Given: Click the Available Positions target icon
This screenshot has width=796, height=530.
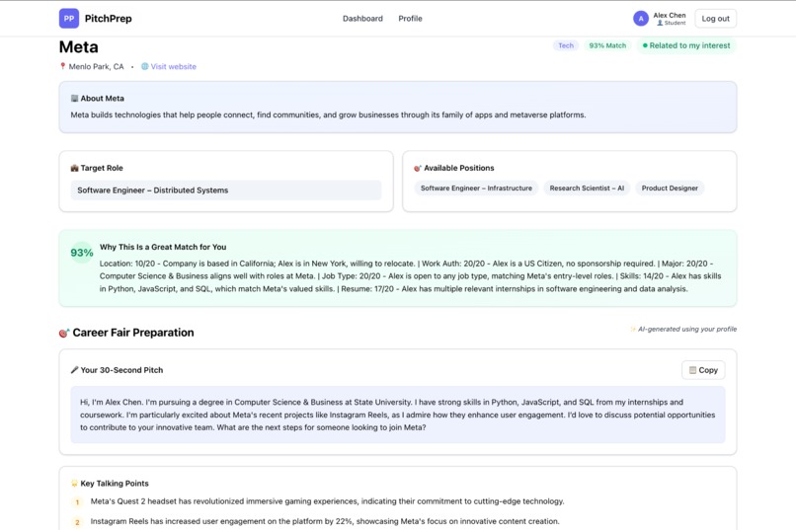Looking at the screenshot, I should click(418, 168).
